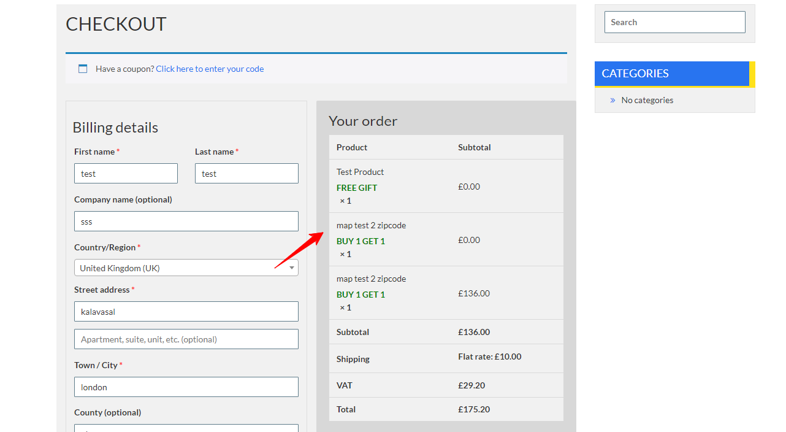Click the 'Subtotal' column header
Screen dimensions: 786x432
[475, 147]
